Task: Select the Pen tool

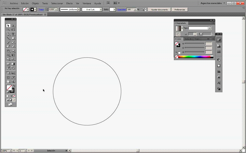Action: coord(8,34)
